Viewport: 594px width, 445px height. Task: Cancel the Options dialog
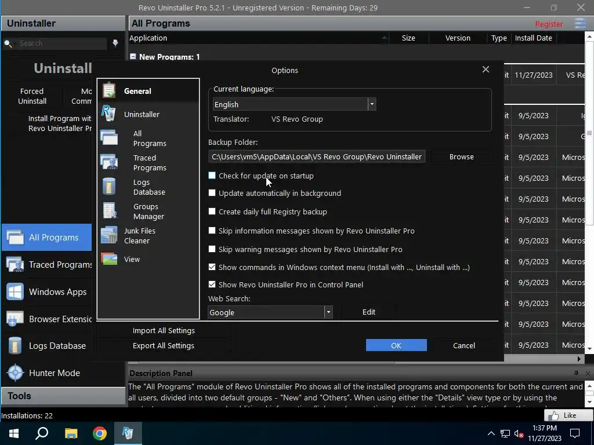point(463,345)
